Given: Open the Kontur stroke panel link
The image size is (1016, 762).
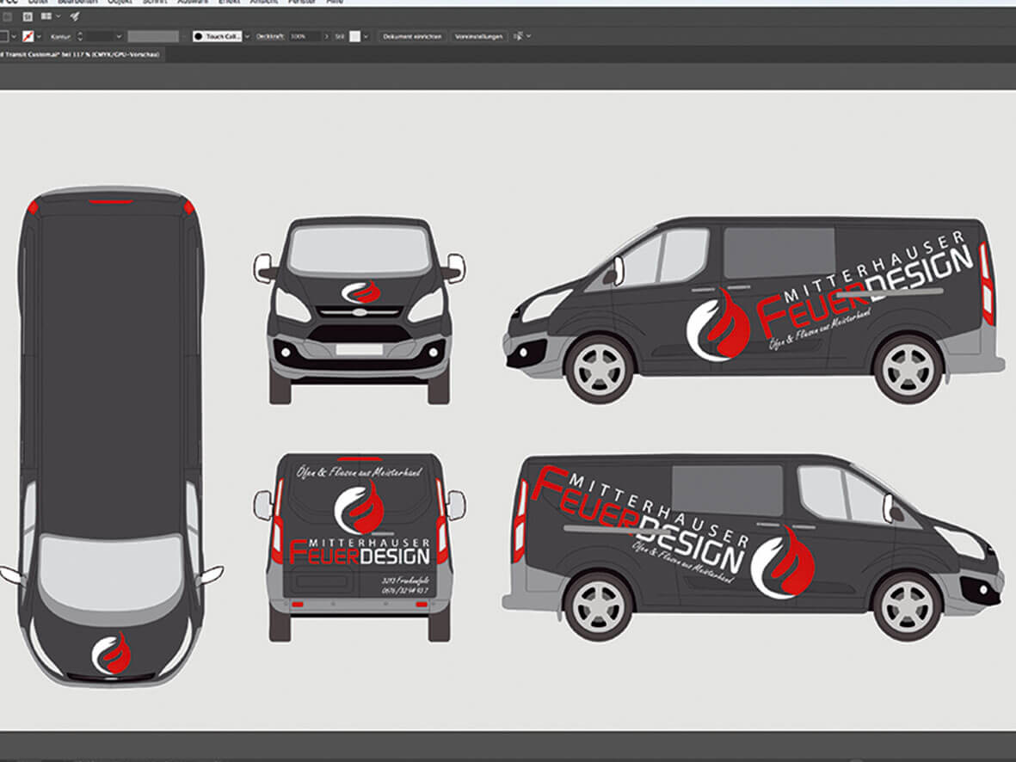Looking at the screenshot, I should (x=60, y=37).
